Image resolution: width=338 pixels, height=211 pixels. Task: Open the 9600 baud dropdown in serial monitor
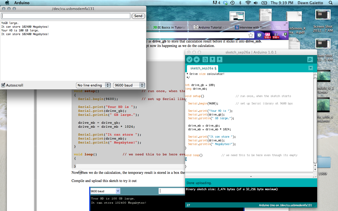(129, 85)
